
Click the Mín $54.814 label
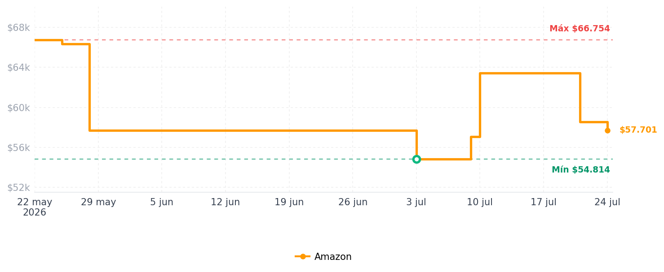pos(580,170)
